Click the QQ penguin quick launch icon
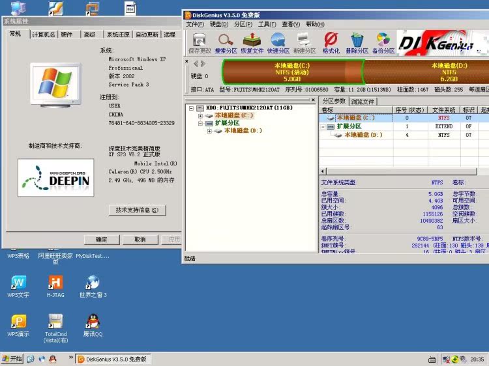 [x=53, y=359]
